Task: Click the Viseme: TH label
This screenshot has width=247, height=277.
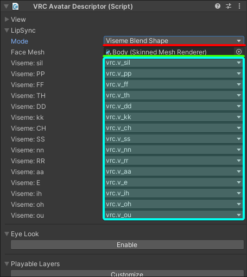Action: pyautogui.click(x=28, y=96)
